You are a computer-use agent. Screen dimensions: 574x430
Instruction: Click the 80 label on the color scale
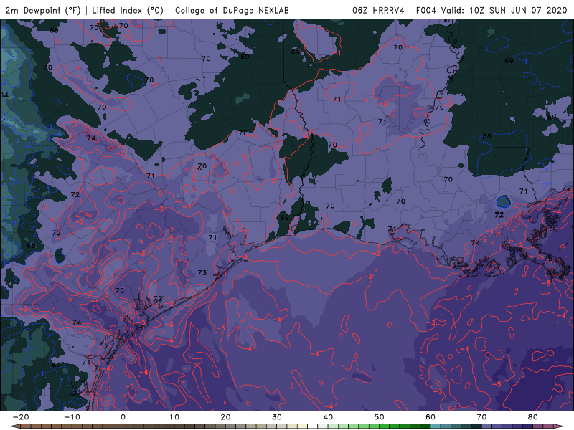tap(533, 417)
